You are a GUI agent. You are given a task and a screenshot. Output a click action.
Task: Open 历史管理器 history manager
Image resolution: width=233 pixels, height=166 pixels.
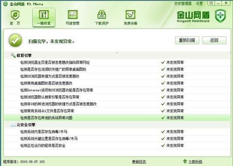tap(183, 3)
